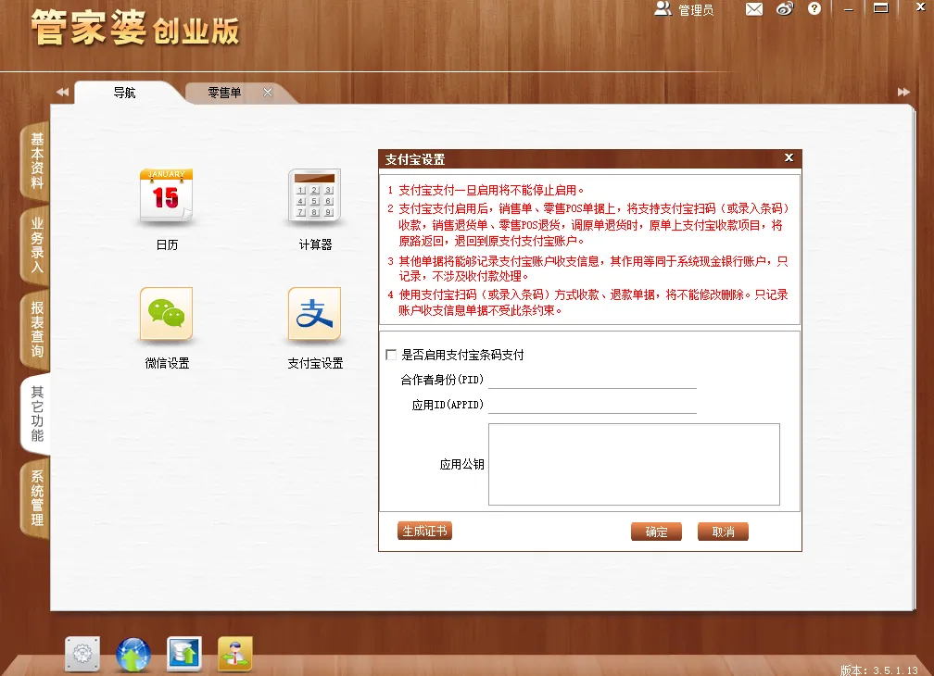Click inside the 应用公钥 text area
Viewport: 934px width, 676px height.
[634, 464]
